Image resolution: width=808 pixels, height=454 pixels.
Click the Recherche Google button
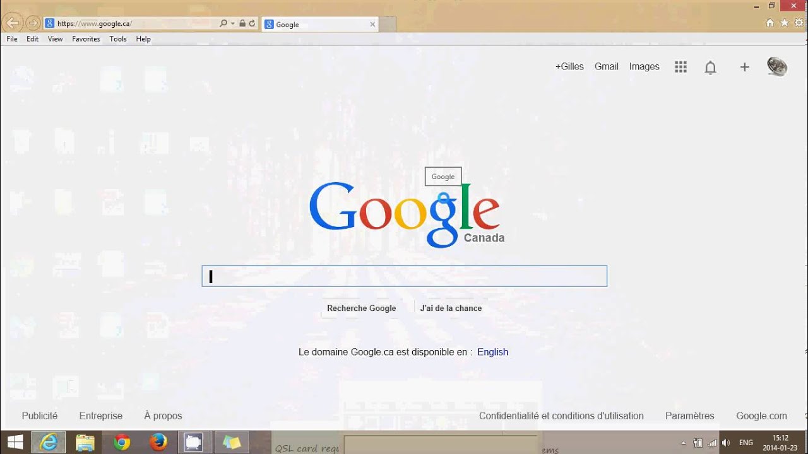coord(362,308)
